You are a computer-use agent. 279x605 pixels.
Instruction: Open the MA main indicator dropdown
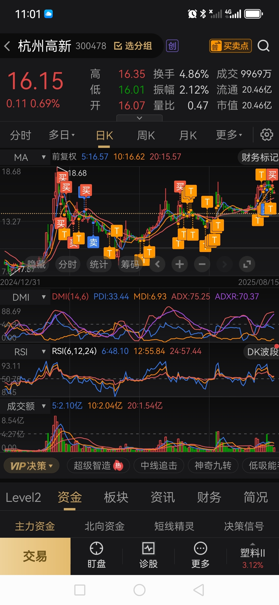[25, 157]
